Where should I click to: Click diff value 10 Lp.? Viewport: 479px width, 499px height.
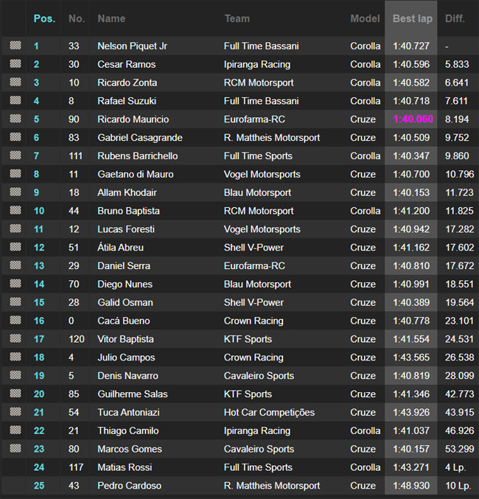458,486
